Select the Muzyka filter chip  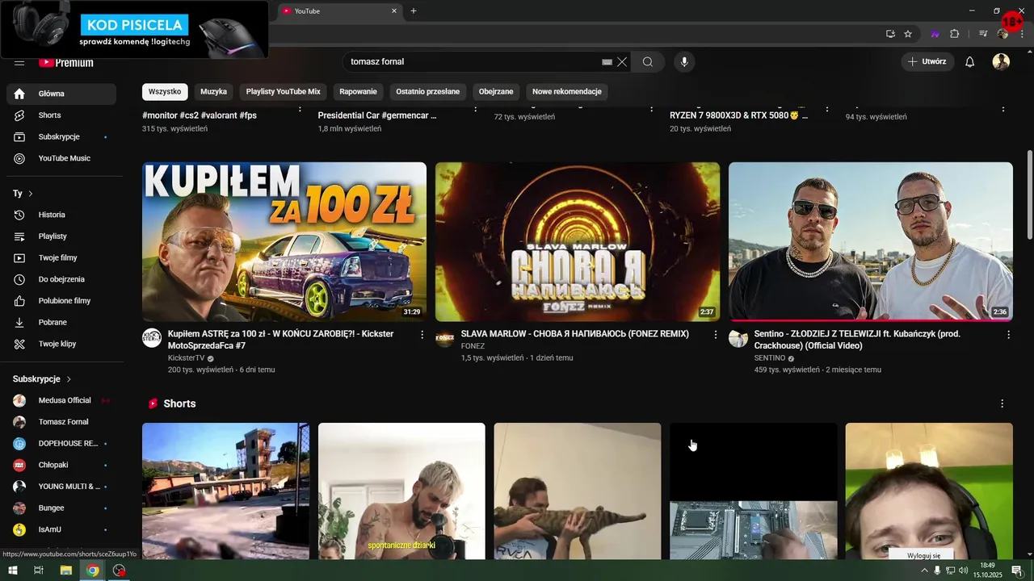pos(214,92)
